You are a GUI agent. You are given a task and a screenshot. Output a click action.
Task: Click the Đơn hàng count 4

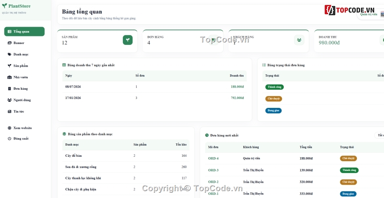149,42
